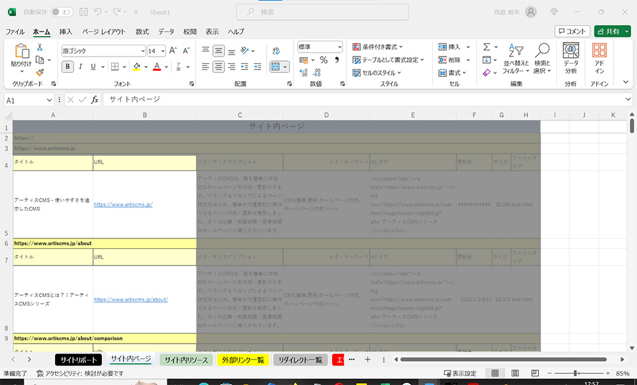Viewport: 637px width, 385px height.
Task: Open Add-ins button
Action: pos(599,58)
